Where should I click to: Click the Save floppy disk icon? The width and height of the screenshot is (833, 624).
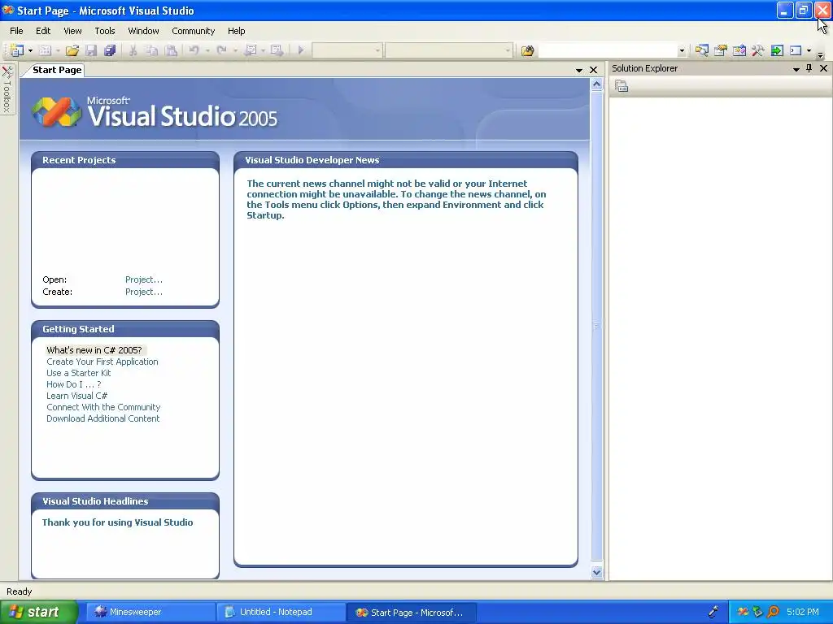(91, 50)
